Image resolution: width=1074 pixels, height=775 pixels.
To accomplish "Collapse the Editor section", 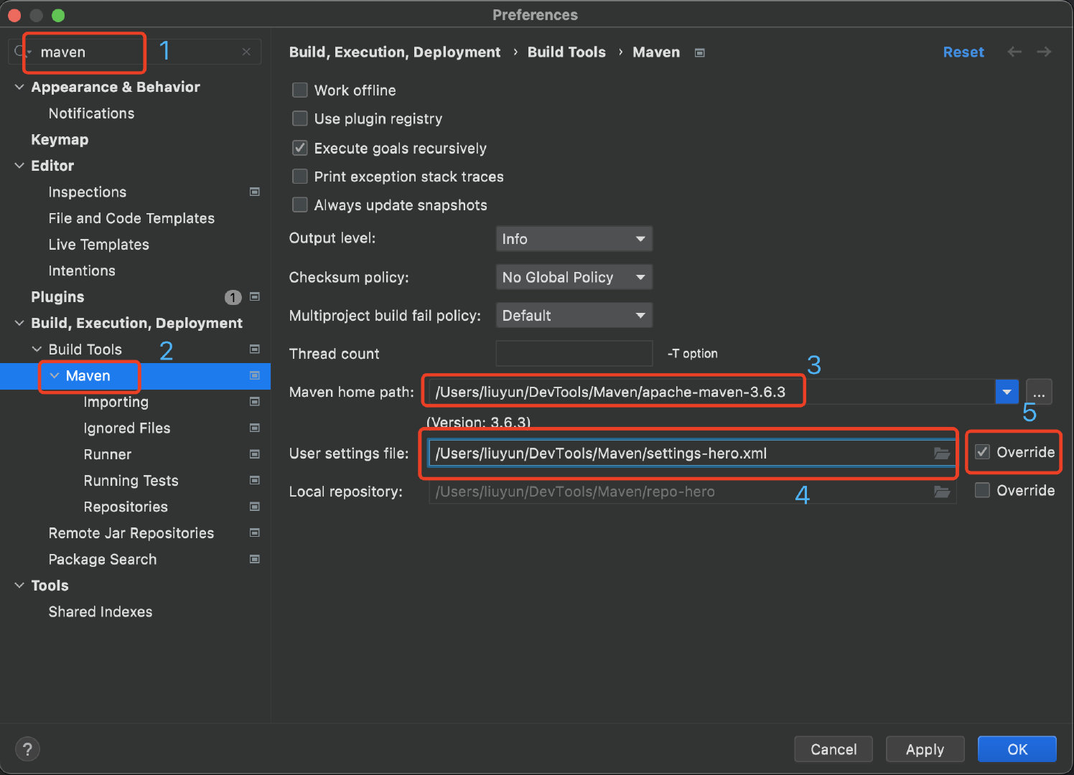I will 19,166.
